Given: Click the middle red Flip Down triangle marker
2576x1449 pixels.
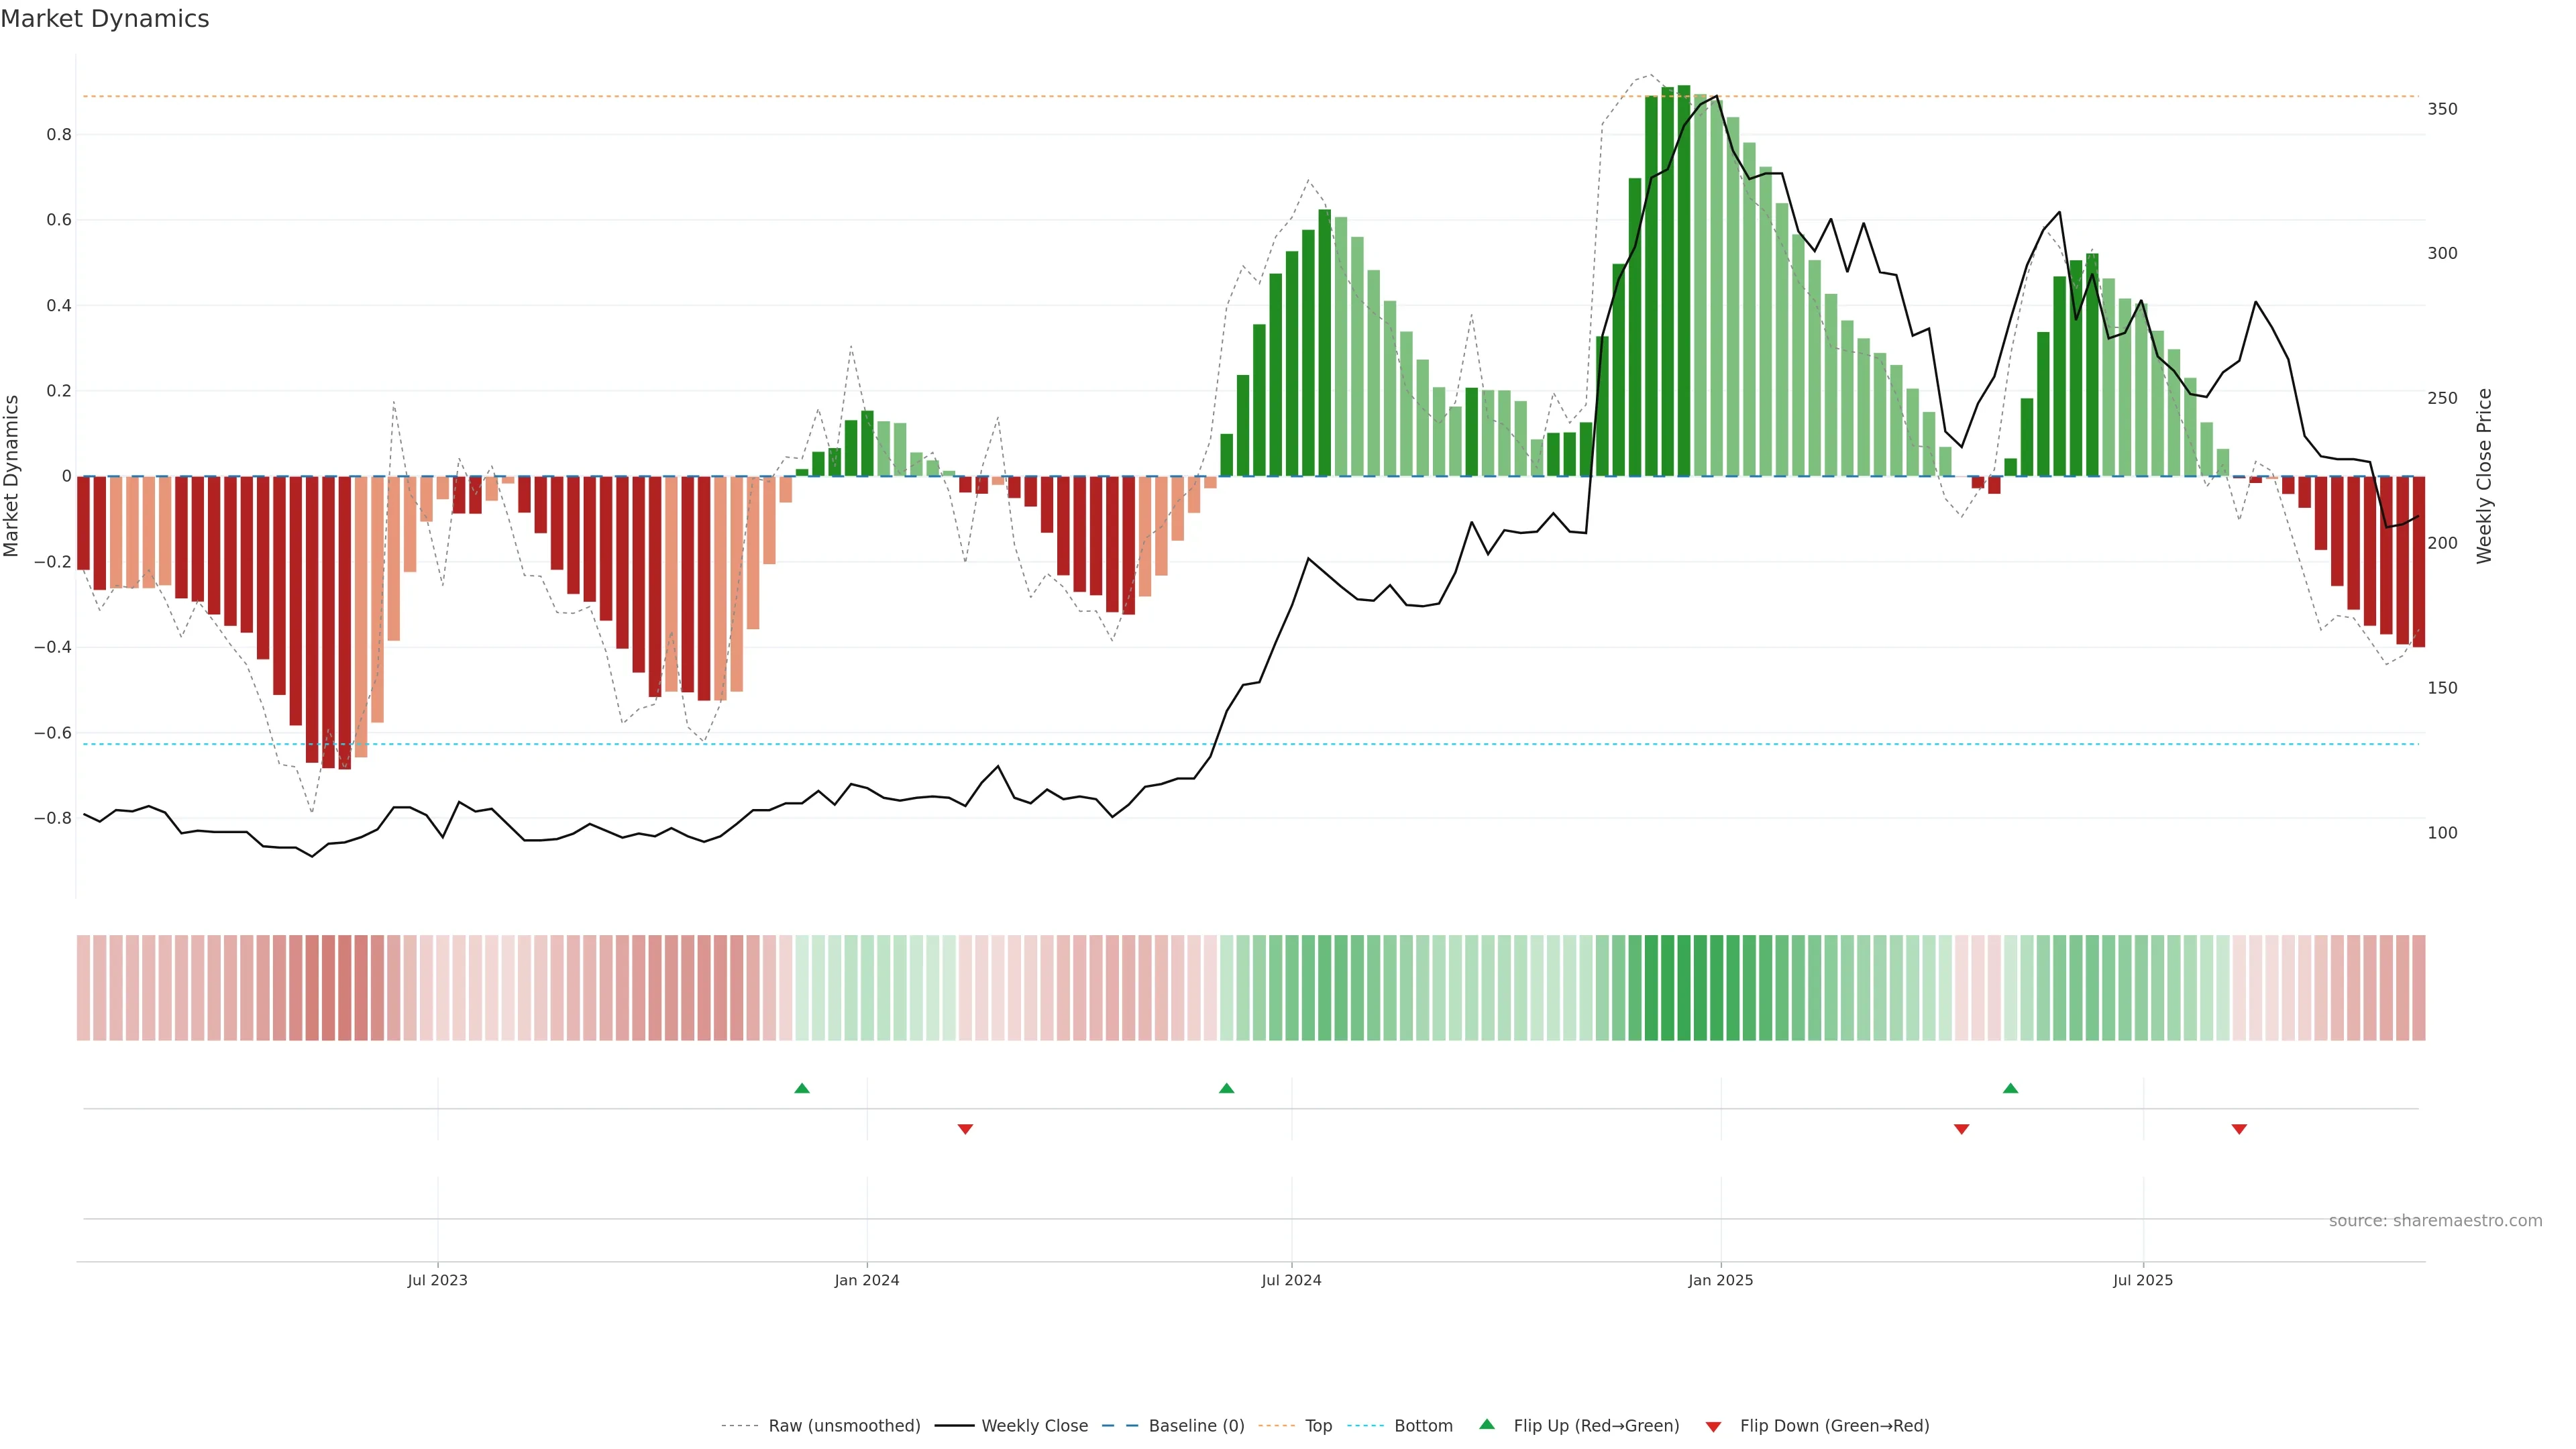Looking at the screenshot, I should click(x=1961, y=1129).
